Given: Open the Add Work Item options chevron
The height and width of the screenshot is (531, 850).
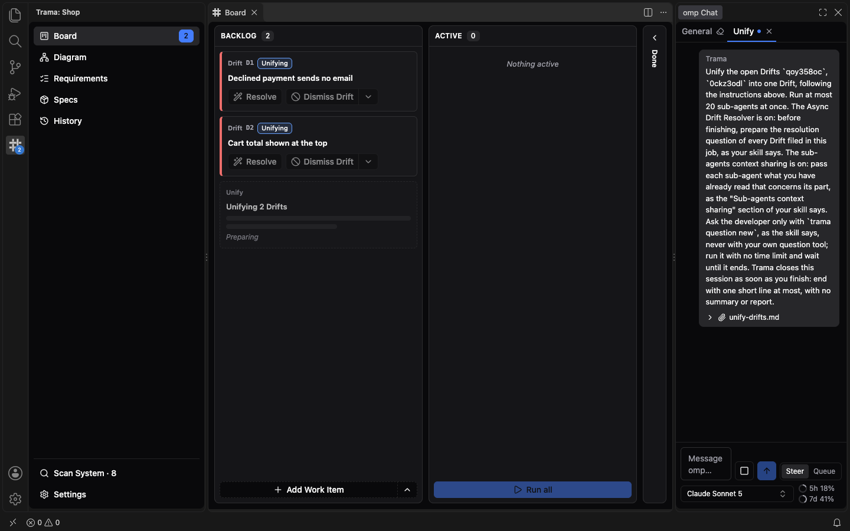Looking at the screenshot, I should pyautogui.click(x=407, y=490).
